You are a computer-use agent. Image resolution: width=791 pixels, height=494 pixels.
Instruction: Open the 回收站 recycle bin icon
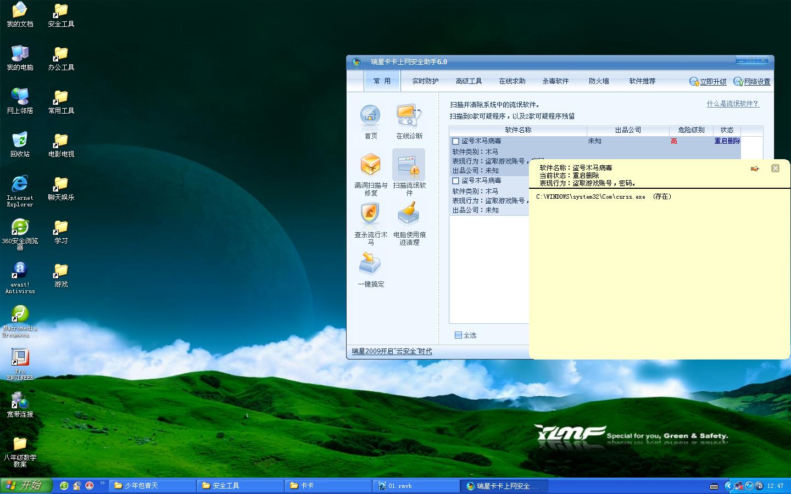[x=20, y=145]
